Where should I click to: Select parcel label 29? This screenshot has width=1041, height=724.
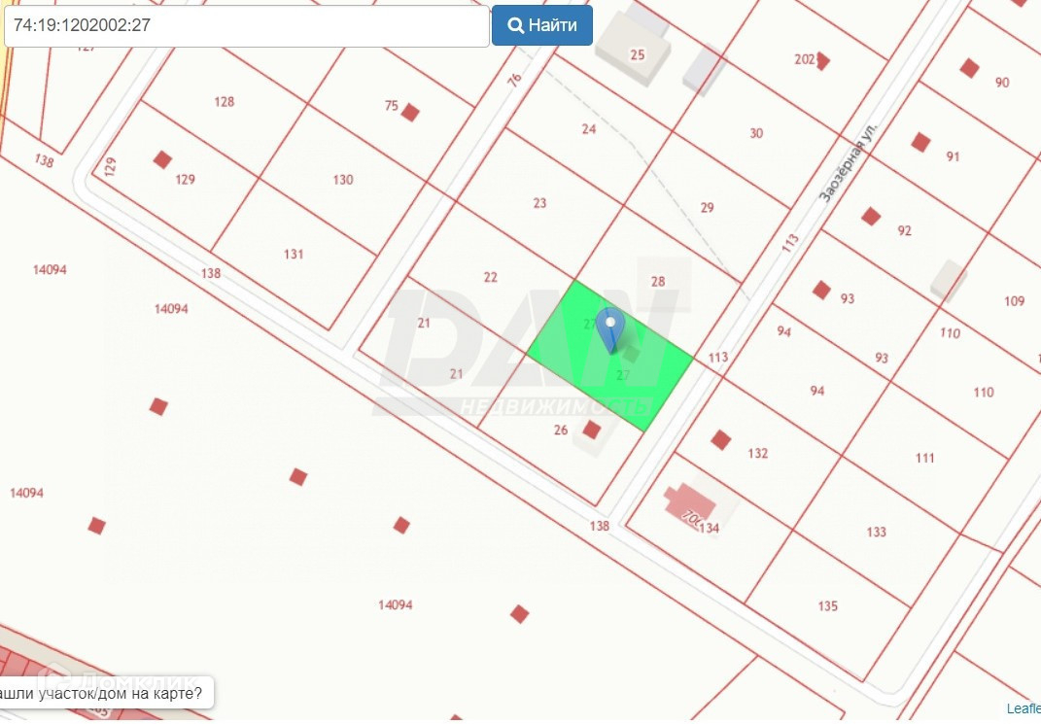coord(707,208)
